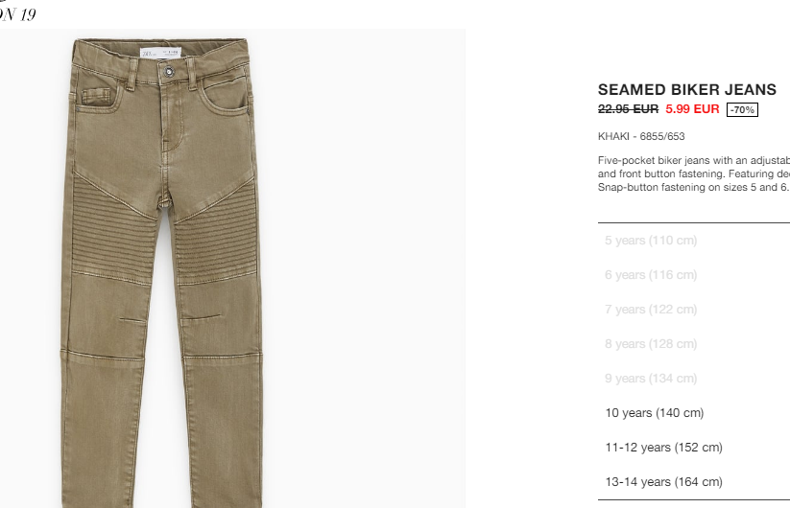The height and width of the screenshot is (508, 790).
Task: Click the ribbed knee panel of the jeans image
Action: pyautogui.click(x=114, y=231)
